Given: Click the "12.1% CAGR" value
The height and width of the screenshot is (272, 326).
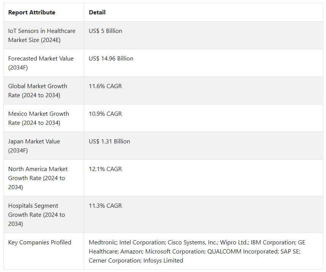Looking at the screenshot, I should [x=105, y=169].
